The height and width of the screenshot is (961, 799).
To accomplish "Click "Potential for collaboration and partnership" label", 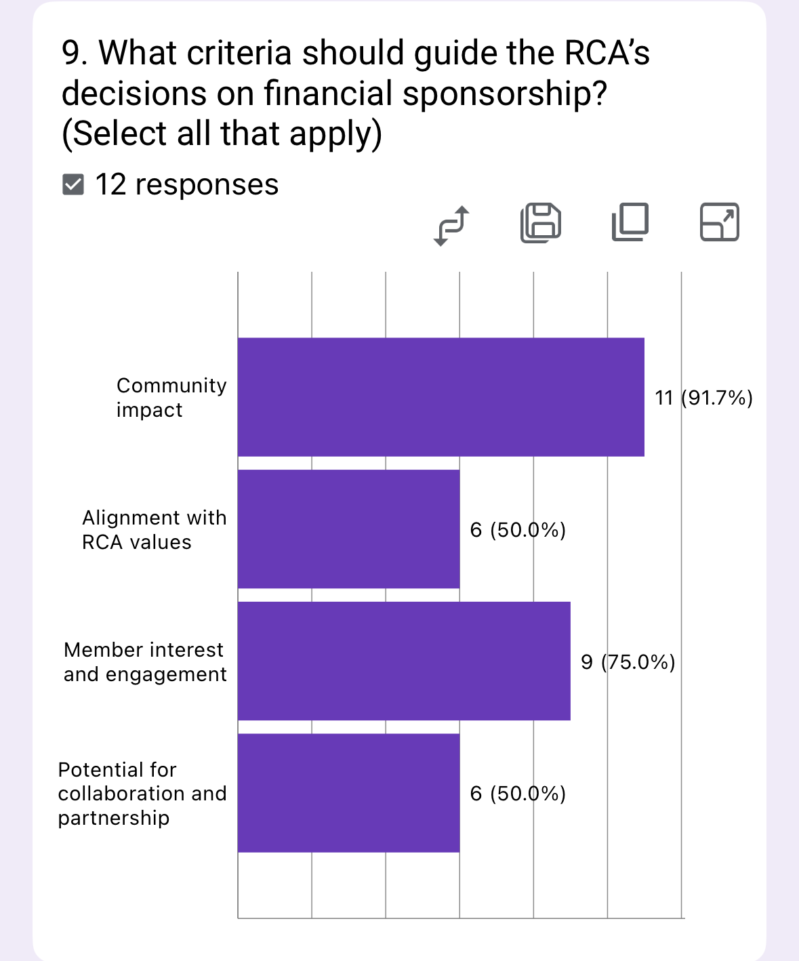I will 142,794.
